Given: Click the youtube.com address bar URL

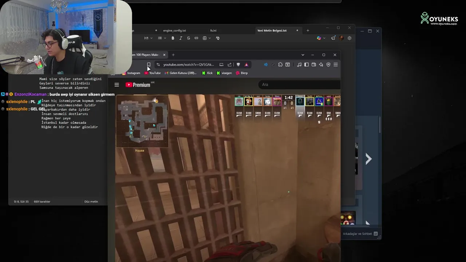Looking at the screenshot, I should coord(189,65).
